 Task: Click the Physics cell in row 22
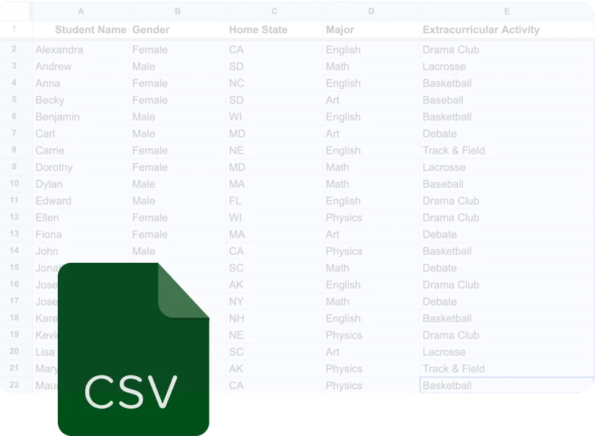[371, 385]
